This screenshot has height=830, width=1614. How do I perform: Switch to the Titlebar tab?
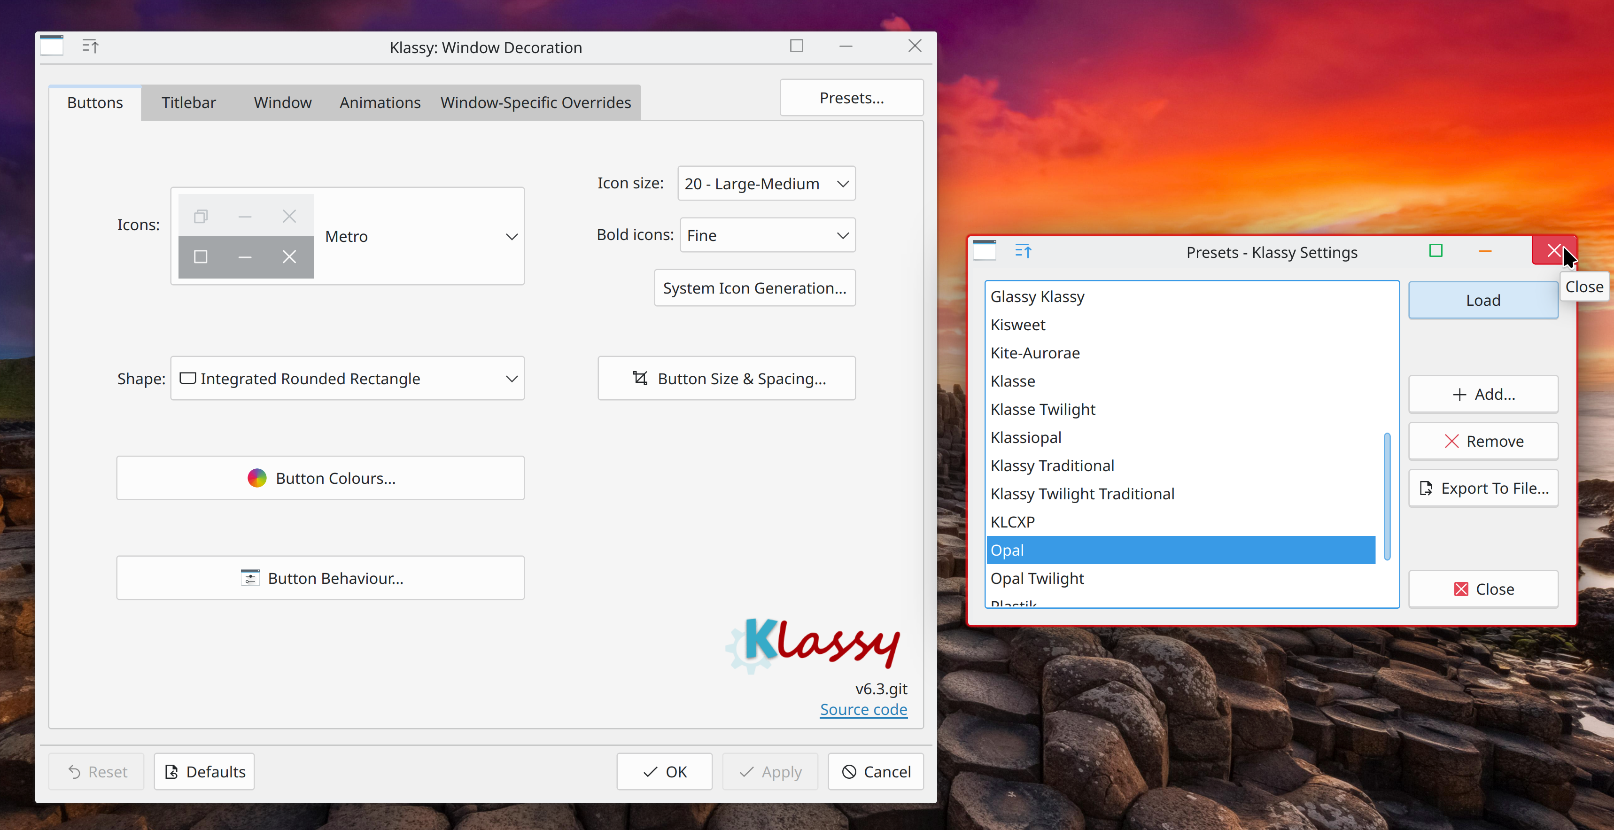point(188,103)
